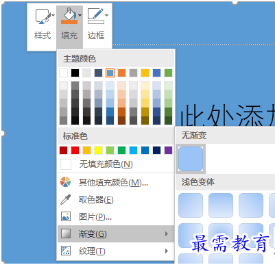This screenshot has height=265, width=275.
Task: Open the 填充 dropdown arrow
Action: pos(80,15)
